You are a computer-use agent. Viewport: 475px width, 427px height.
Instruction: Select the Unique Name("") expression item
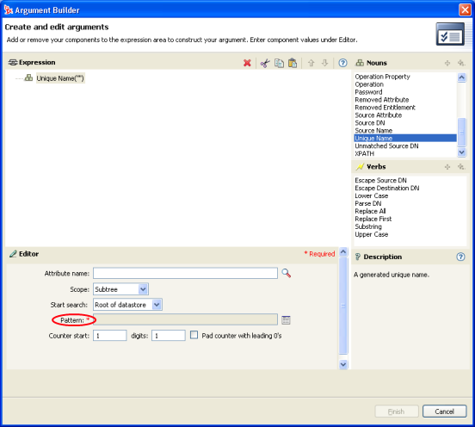[60, 78]
